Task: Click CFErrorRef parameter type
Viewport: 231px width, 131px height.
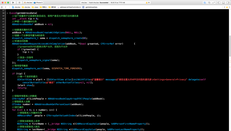Action: point(107,44)
